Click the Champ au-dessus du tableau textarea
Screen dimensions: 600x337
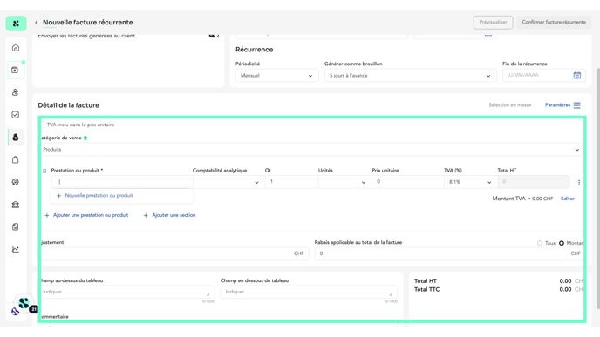(128, 292)
